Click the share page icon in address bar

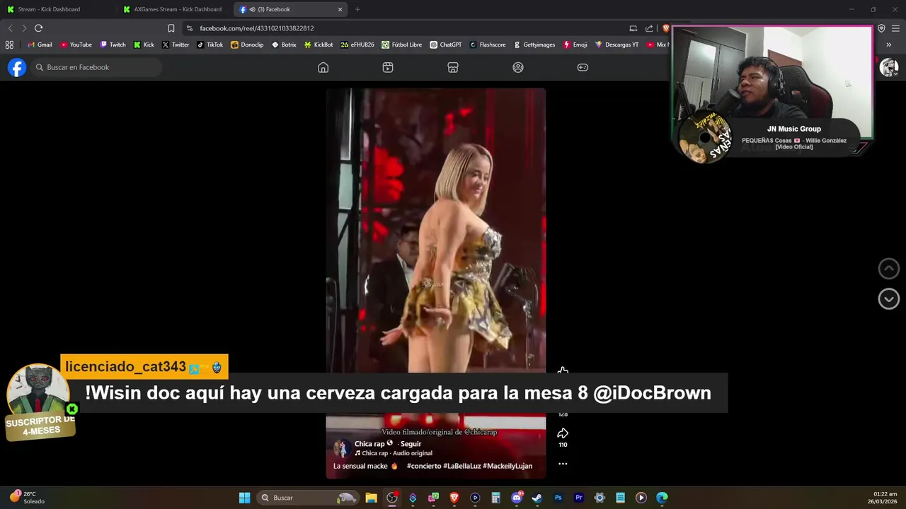(649, 28)
